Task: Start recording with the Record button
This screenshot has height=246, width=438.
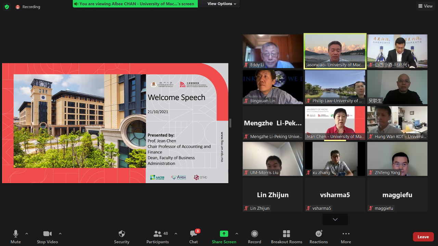Action: coord(254,237)
